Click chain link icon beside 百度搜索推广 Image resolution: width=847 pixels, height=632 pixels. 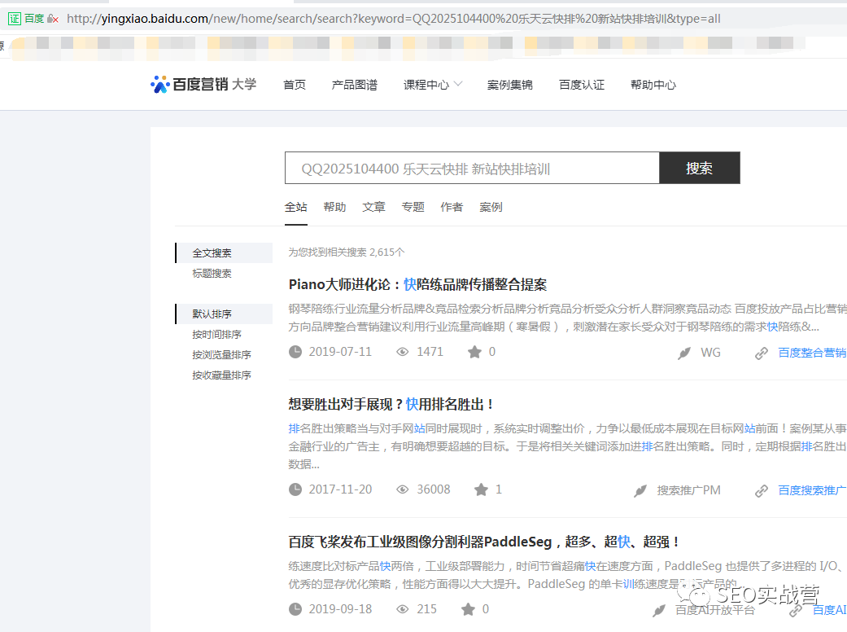[761, 491]
